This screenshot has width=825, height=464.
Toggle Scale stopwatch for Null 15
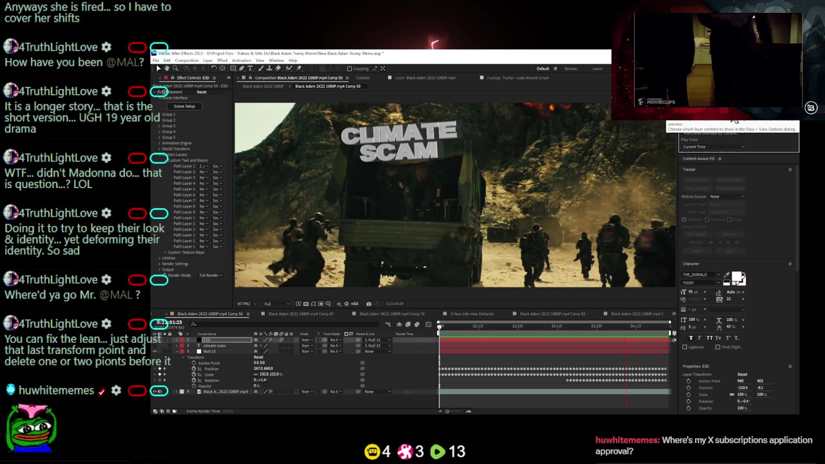click(193, 374)
